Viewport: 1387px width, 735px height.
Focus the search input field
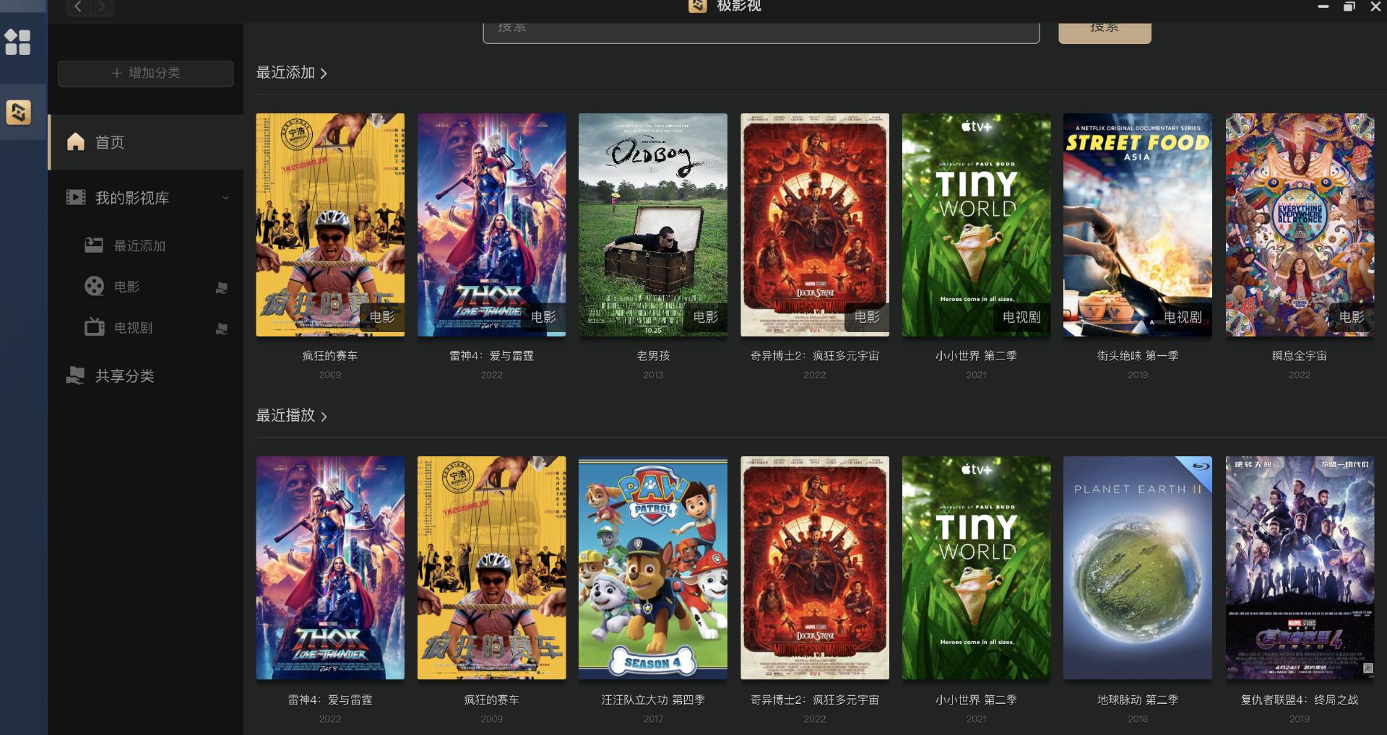point(761,32)
